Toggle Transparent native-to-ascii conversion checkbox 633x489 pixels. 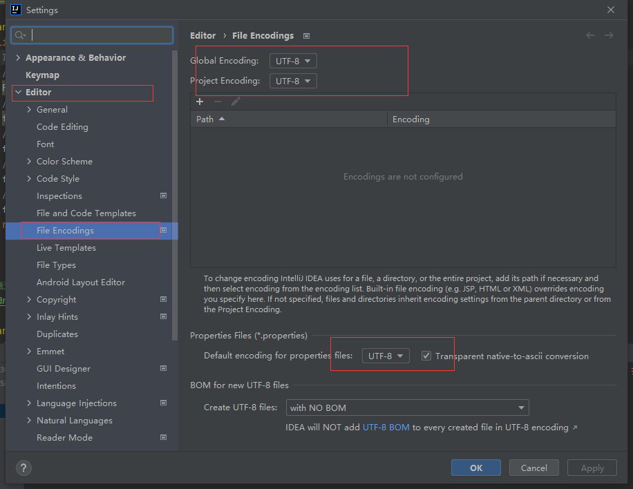[x=426, y=356]
